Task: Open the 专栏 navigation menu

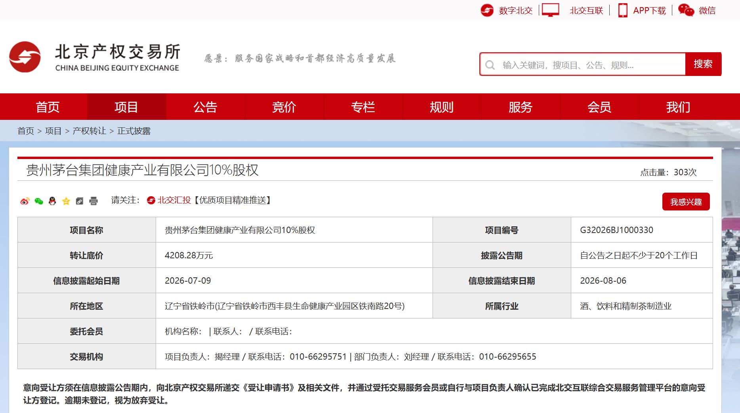Action: pyautogui.click(x=363, y=107)
